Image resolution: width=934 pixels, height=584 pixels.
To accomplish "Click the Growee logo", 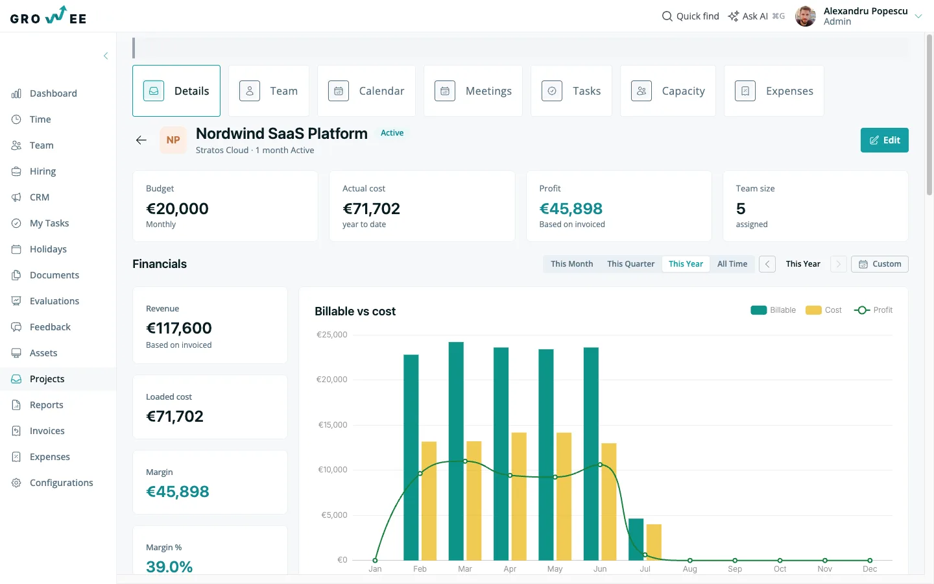I will click(x=49, y=16).
